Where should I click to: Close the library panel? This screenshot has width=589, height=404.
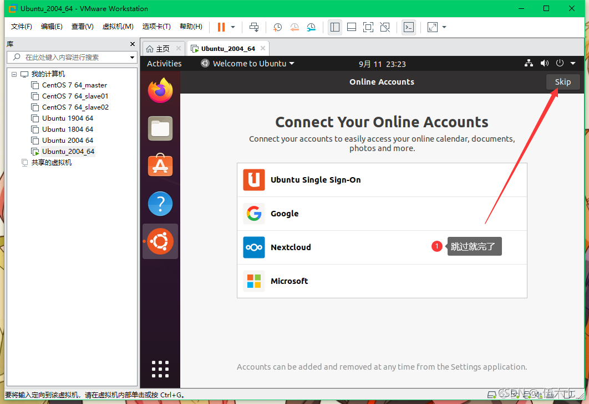[x=132, y=44]
